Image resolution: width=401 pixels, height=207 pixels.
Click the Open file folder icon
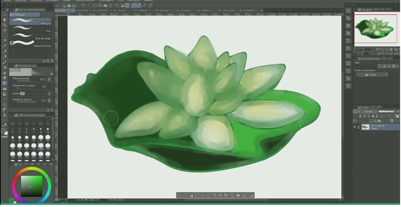click(69, 5)
